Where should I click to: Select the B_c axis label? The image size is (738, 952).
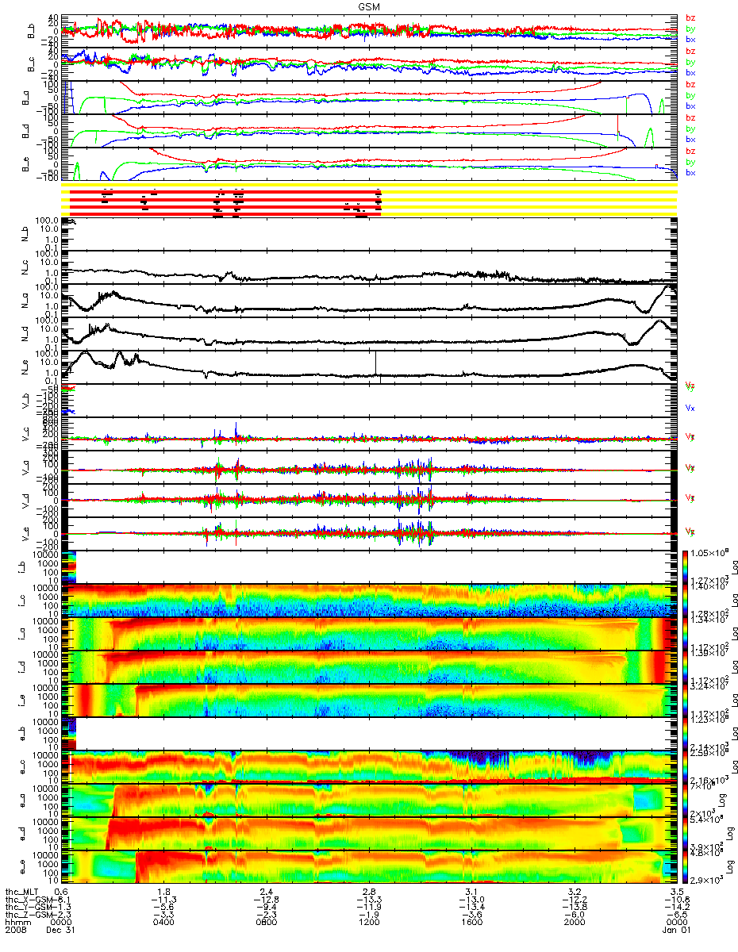pyautogui.click(x=32, y=63)
